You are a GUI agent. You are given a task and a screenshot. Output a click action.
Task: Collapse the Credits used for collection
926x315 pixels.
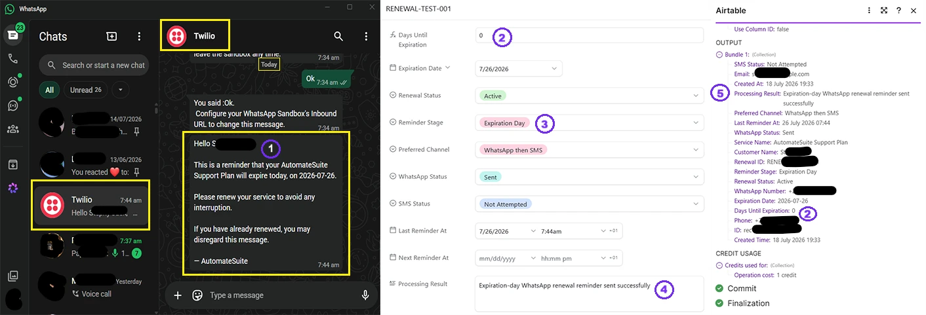click(719, 265)
